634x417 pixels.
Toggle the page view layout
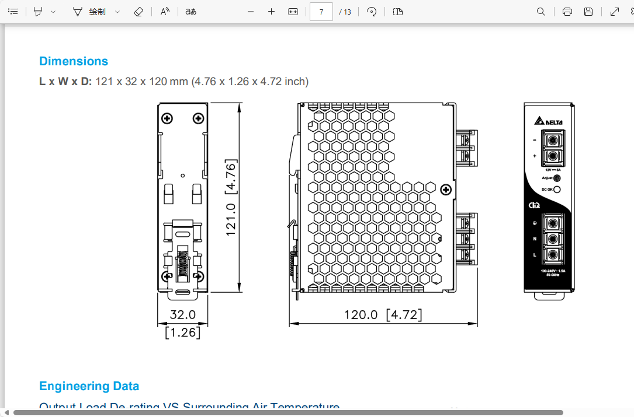coord(398,12)
